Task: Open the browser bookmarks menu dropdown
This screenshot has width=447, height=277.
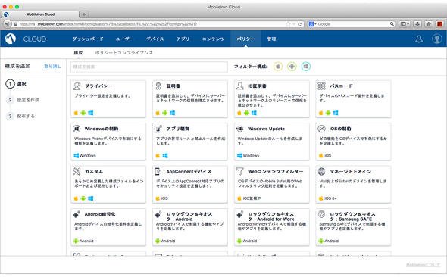Action: pyautogui.click(x=405, y=24)
